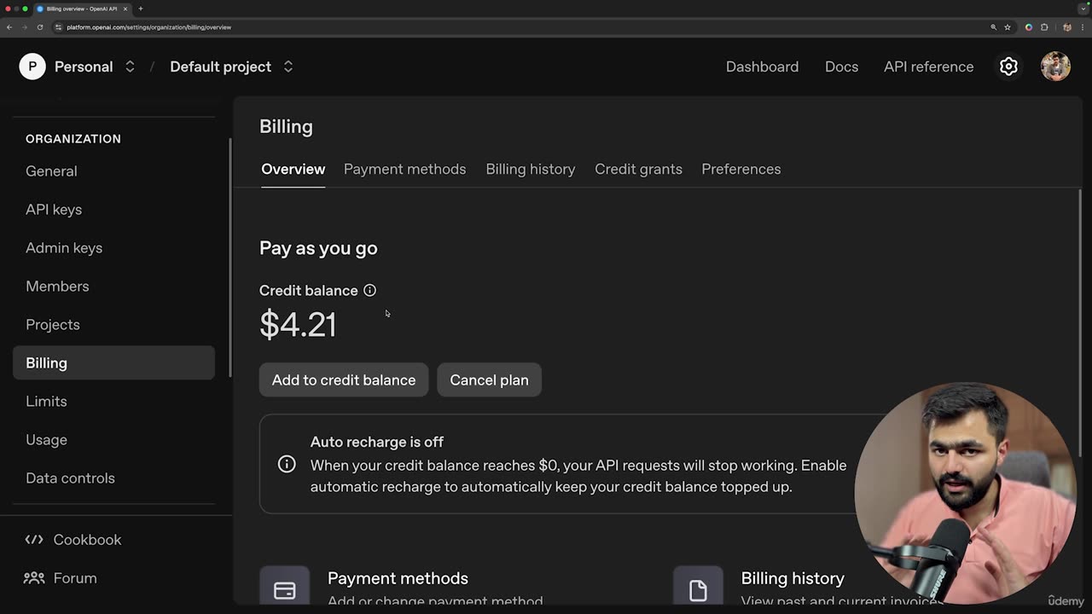The height and width of the screenshot is (614, 1092).
Task: Click the sidebar vertical scrollbar
Action: point(229,258)
